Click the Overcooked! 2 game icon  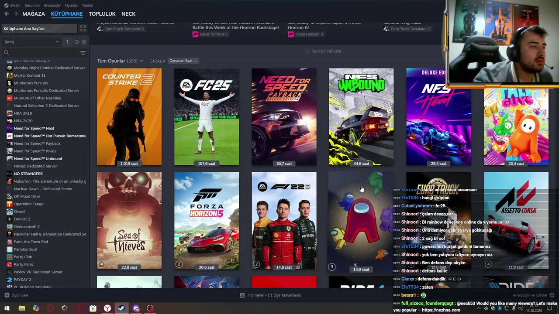pyautogui.click(x=10, y=227)
